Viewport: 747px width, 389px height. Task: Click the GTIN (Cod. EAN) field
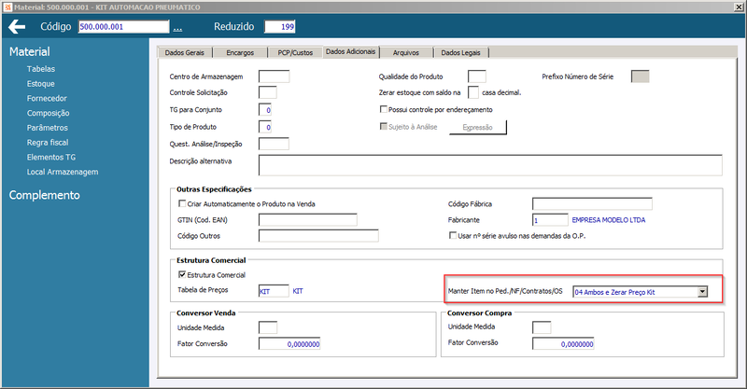(308, 219)
